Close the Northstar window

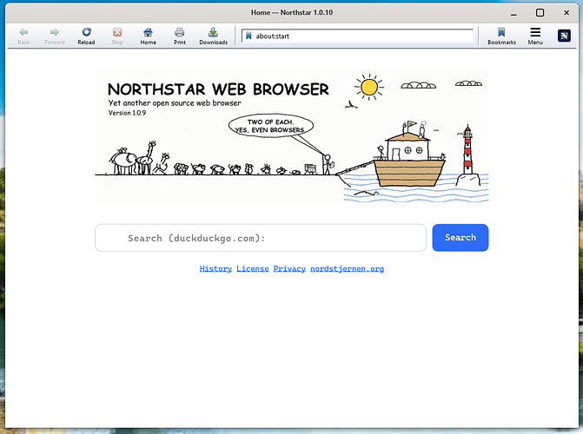coord(566,13)
